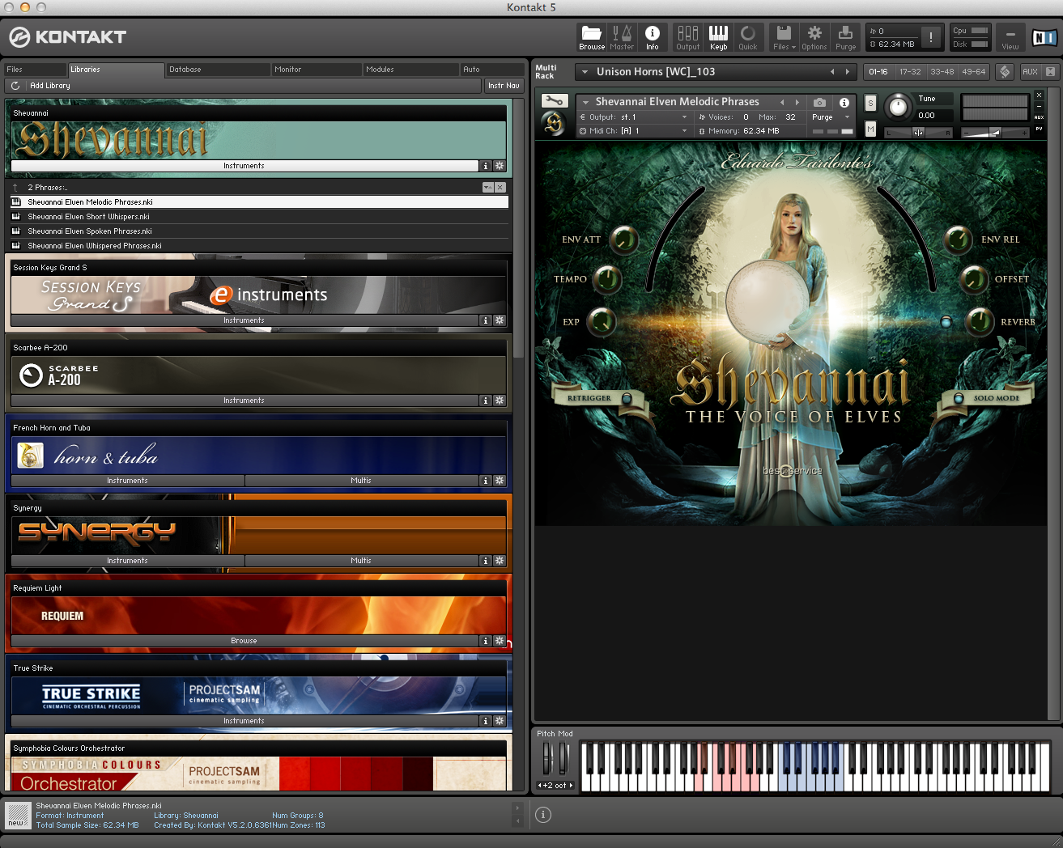Open the View size menu
The image size is (1063, 848).
point(1010,37)
